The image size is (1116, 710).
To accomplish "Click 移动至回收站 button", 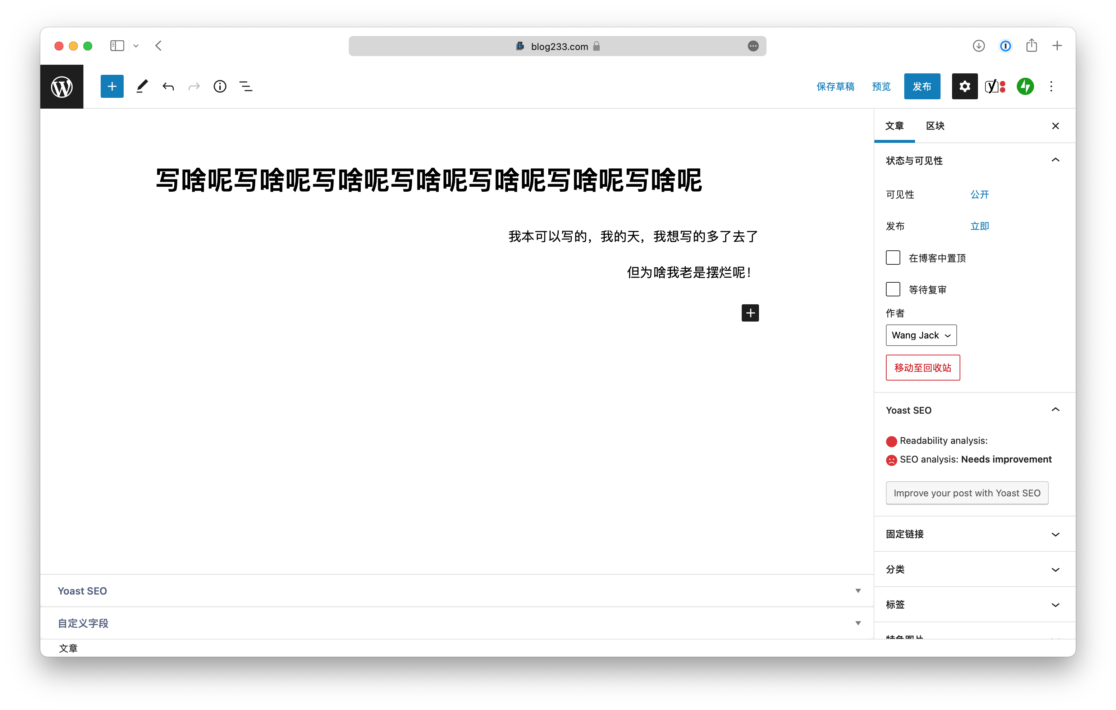I will (x=922, y=367).
